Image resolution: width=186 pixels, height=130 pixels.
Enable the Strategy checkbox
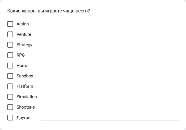point(10,45)
